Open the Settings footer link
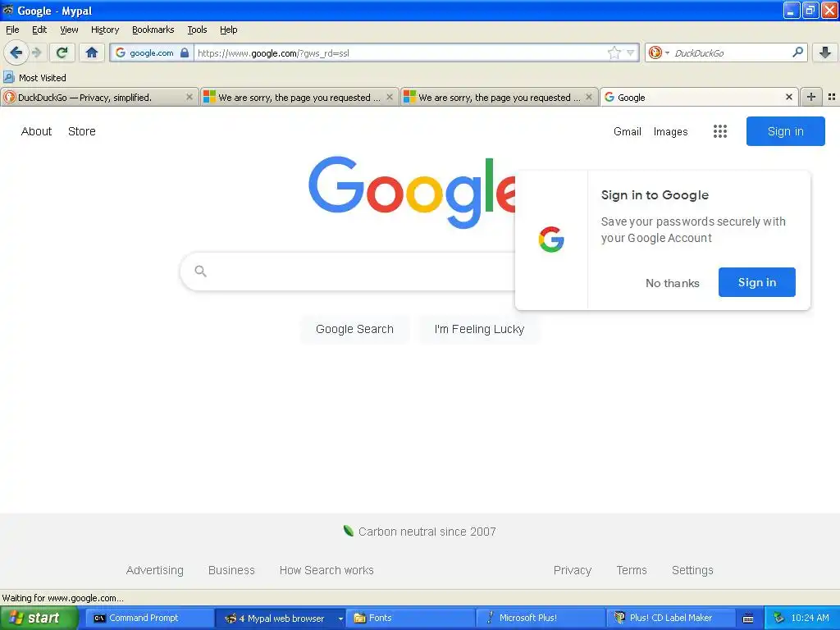 tap(692, 570)
